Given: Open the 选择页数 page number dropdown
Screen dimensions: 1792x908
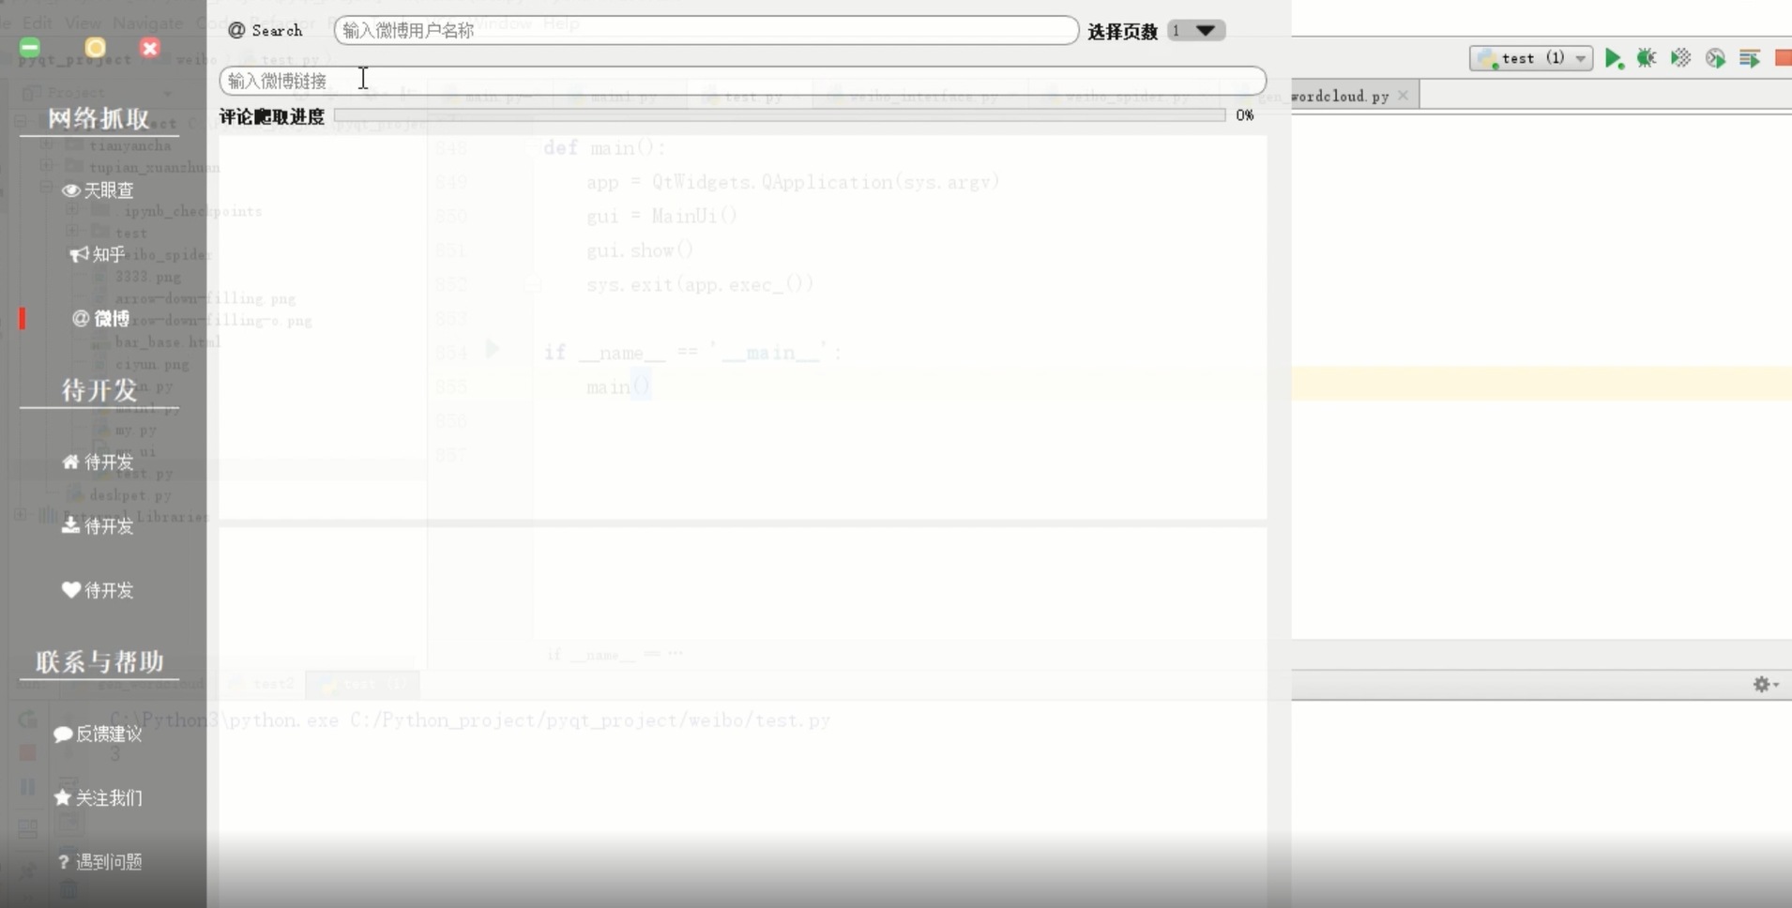Looking at the screenshot, I should (x=1196, y=31).
